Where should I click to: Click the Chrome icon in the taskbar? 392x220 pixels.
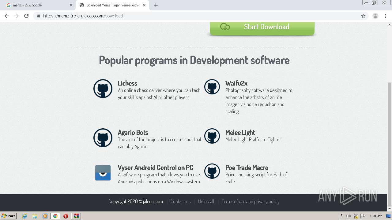click(55, 216)
